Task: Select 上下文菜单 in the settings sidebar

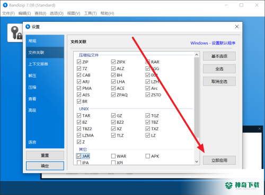Action: pyautogui.click(x=45, y=64)
